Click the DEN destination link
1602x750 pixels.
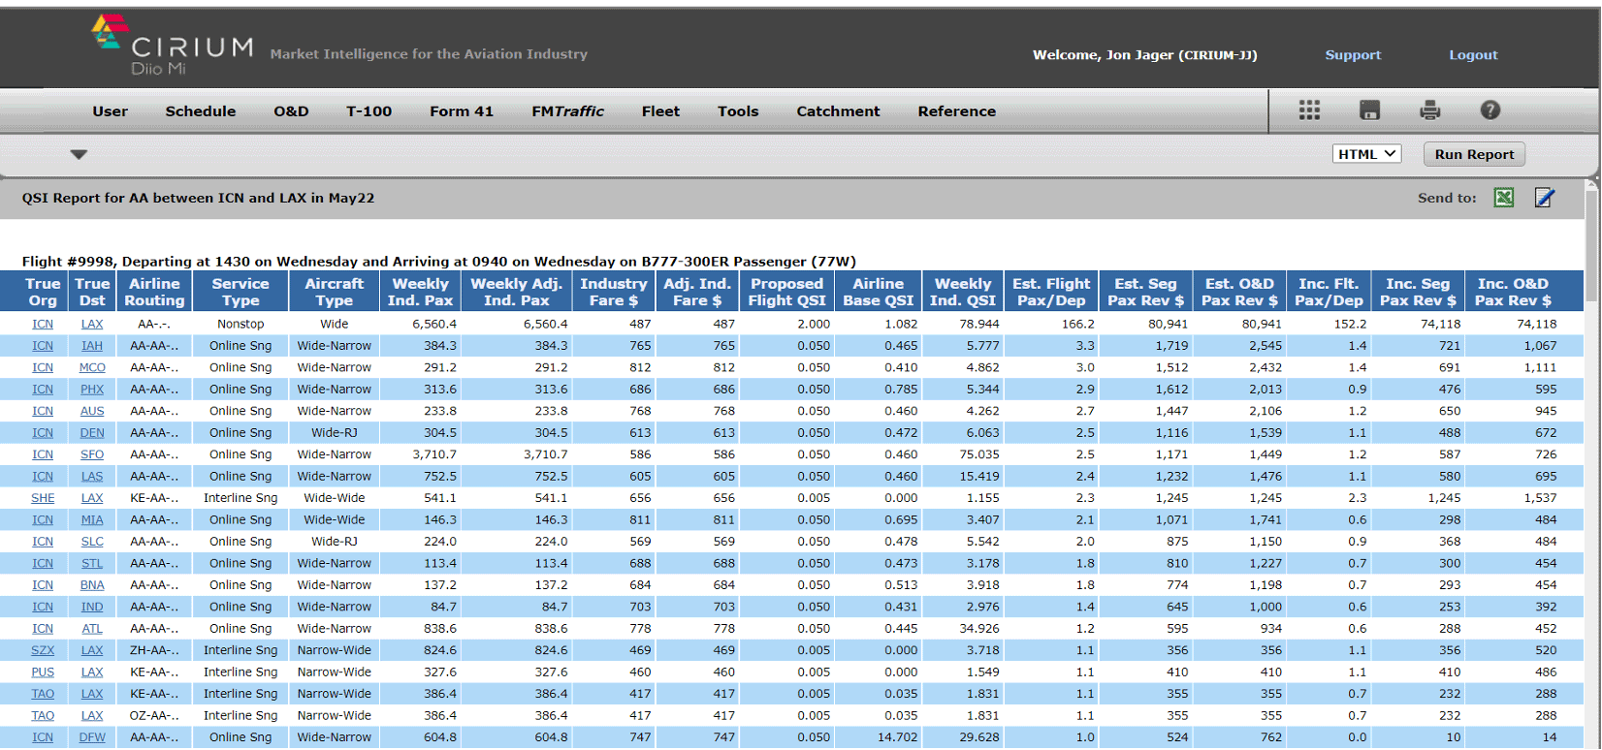(x=92, y=433)
